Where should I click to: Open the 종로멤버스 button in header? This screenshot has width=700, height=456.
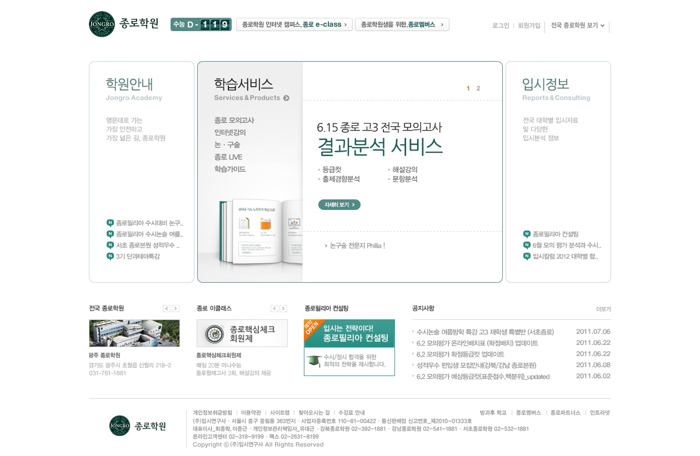pyautogui.click(x=402, y=24)
